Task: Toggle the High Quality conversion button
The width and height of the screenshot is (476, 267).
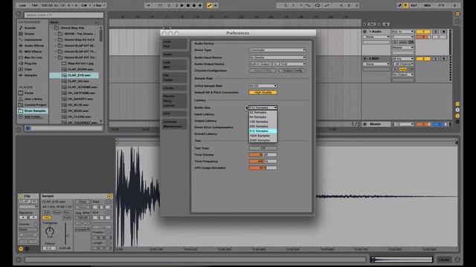Action: coord(263,92)
